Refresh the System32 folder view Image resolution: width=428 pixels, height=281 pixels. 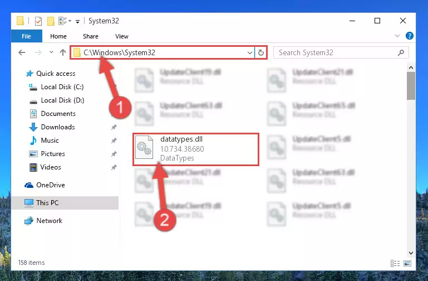click(x=261, y=52)
